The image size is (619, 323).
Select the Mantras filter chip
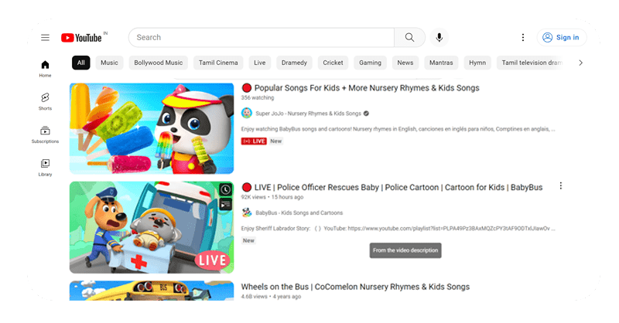(441, 63)
